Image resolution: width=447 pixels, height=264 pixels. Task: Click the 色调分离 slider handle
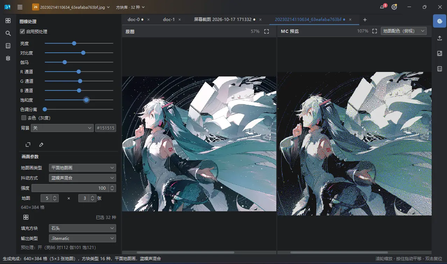45,109
